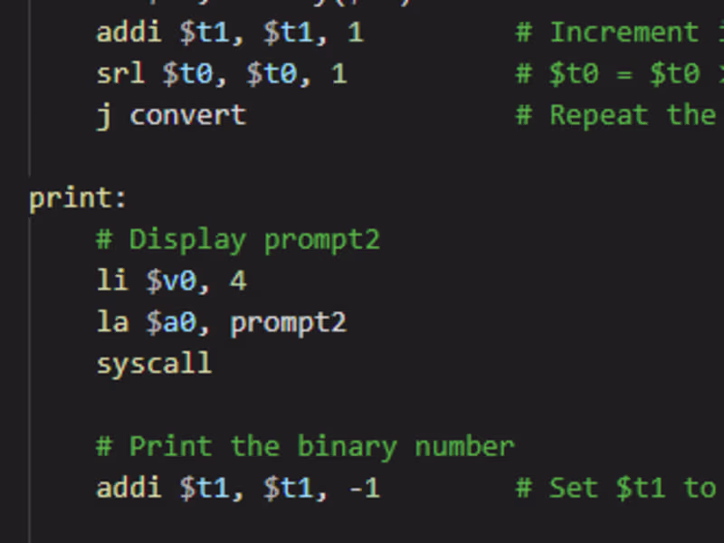724x543 pixels.
Task: Click the '# Display prompt2' comment
Action: pos(238,240)
